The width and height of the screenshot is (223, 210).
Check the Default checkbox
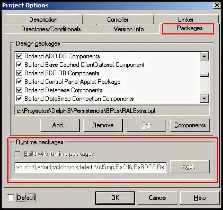(11, 198)
